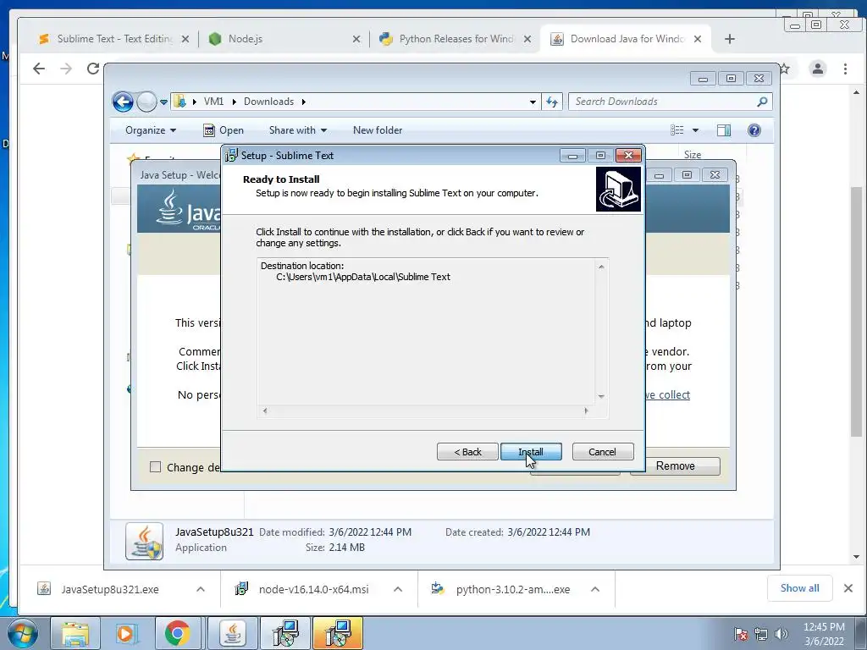Click Open in Explorer toolbar
The width and height of the screenshot is (867, 650).
[224, 130]
